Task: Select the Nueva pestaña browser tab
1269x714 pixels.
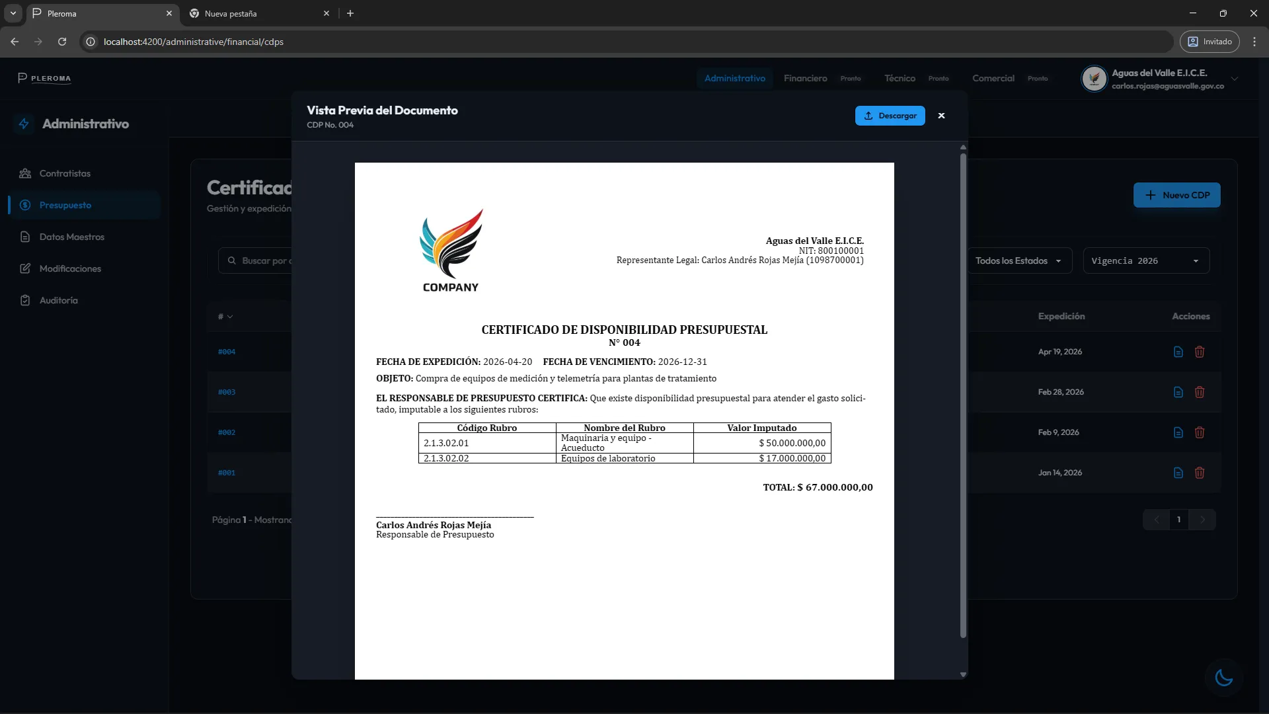Action: [x=230, y=13]
